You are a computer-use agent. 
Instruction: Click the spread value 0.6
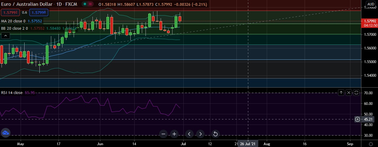tap(25, 12)
